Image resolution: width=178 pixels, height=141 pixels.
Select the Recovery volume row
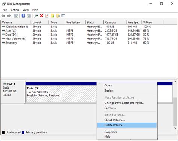(82, 43)
